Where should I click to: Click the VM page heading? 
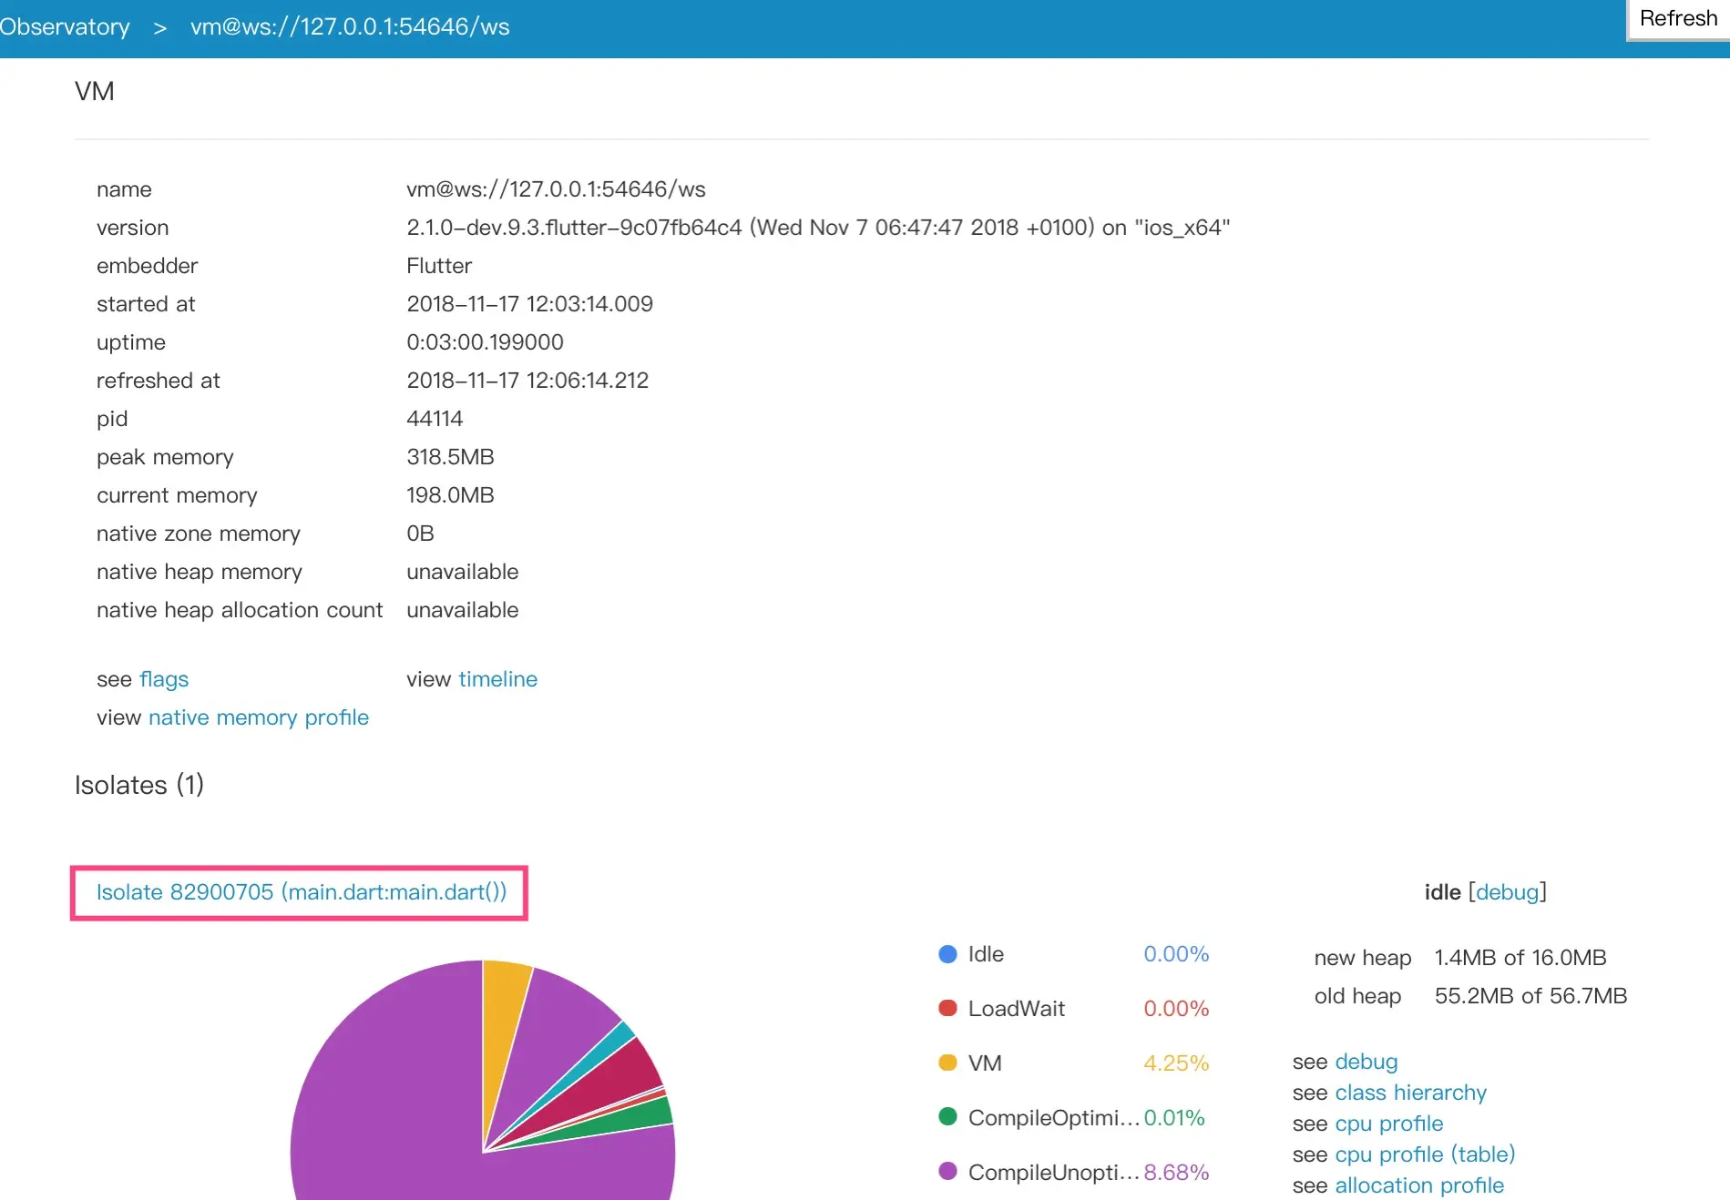tap(95, 91)
